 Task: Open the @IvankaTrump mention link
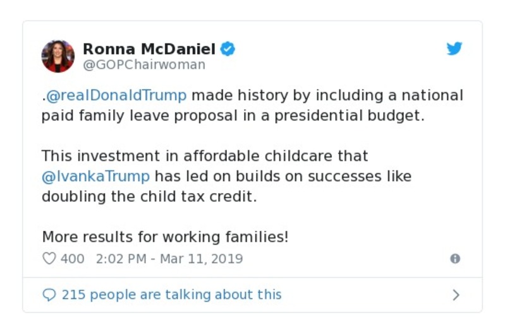[x=96, y=176]
